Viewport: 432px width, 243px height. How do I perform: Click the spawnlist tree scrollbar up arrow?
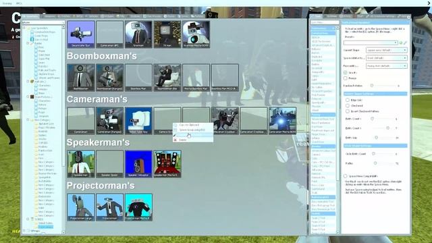(x=63, y=27)
